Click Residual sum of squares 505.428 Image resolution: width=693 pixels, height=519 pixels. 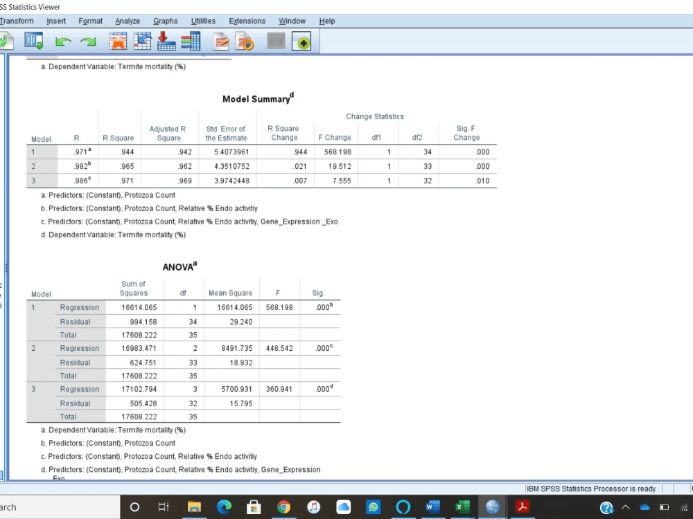tap(143, 403)
